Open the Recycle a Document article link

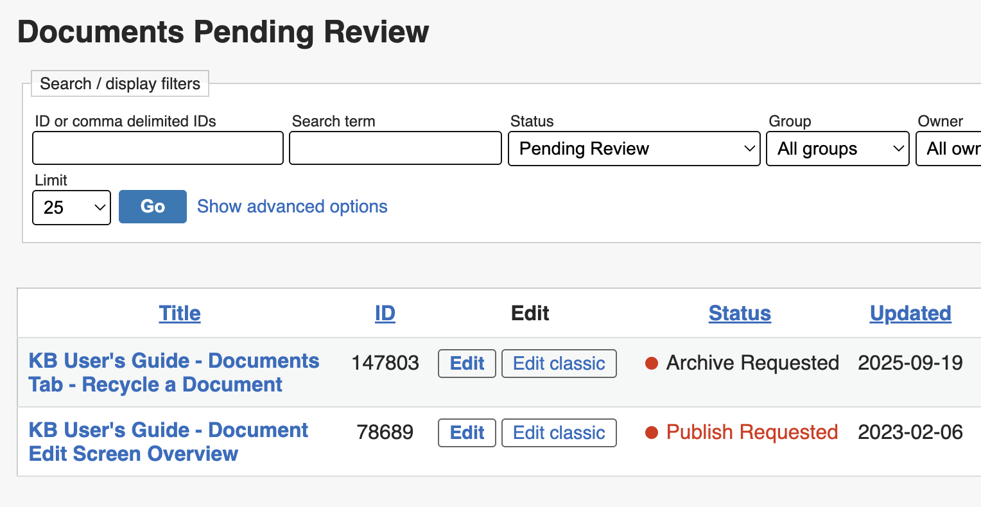173,373
